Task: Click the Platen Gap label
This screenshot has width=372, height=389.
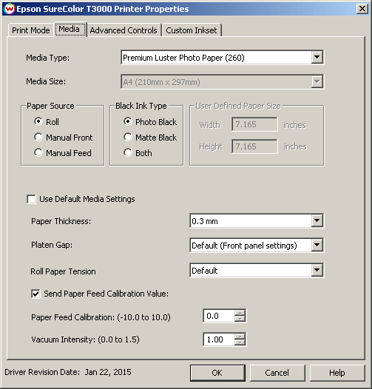Action: (52, 245)
